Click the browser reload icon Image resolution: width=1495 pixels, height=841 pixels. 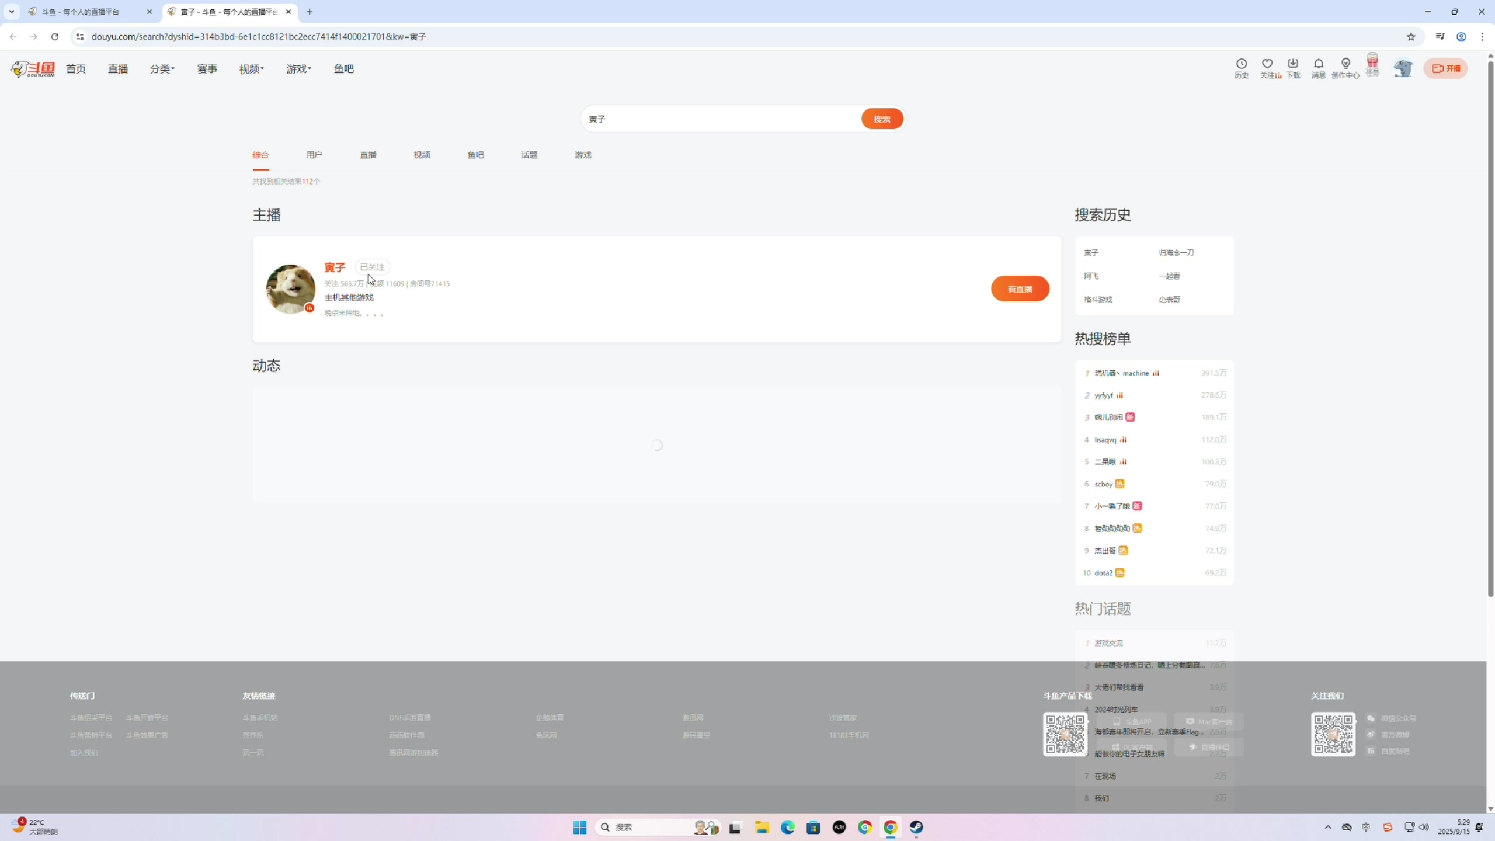(x=55, y=37)
